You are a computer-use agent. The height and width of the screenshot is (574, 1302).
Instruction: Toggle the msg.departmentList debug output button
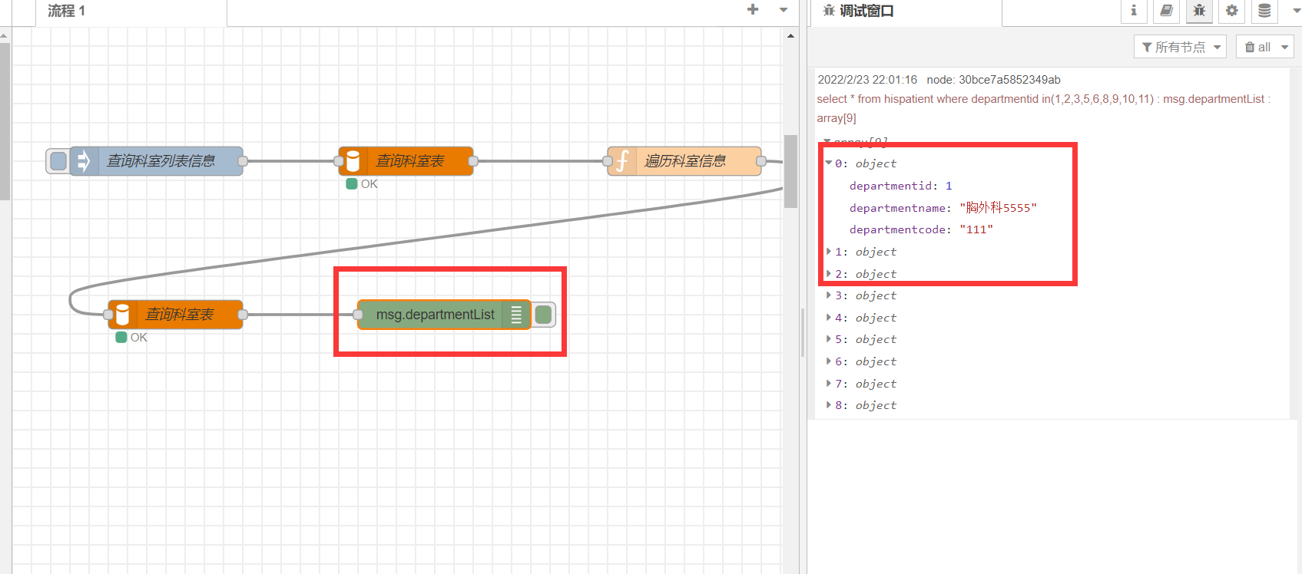point(544,315)
